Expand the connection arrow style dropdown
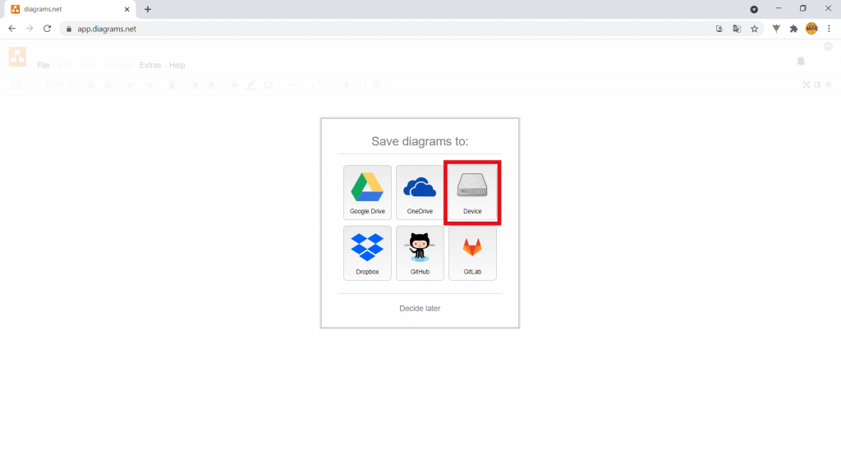Screen dimensions: 841x450 [x=295, y=85]
